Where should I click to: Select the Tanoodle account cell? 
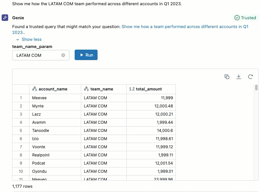pos(55,131)
